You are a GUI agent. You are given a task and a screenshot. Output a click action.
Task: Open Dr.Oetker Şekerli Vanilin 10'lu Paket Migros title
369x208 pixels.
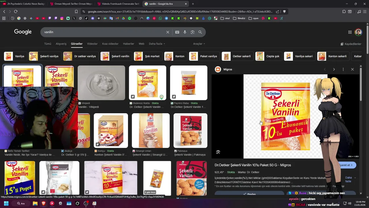click(253, 165)
